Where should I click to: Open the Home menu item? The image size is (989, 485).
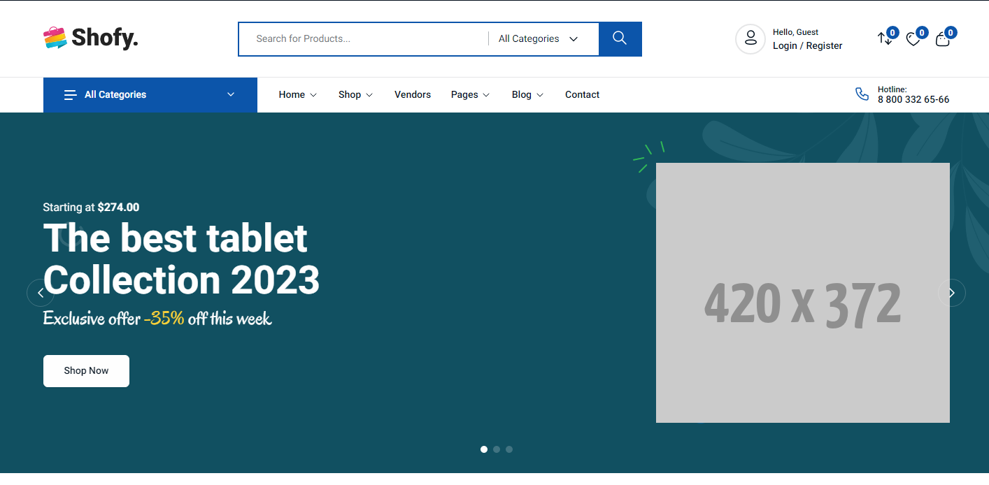click(297, 95)
